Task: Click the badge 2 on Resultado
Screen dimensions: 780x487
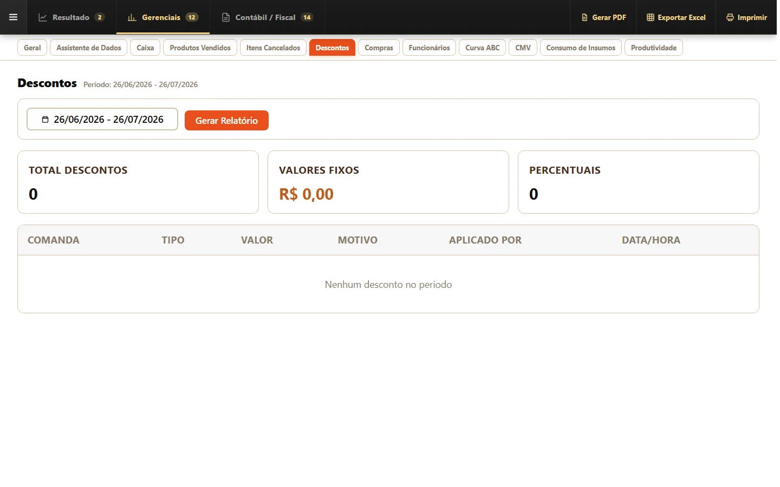Action: (x=100, y=17)
